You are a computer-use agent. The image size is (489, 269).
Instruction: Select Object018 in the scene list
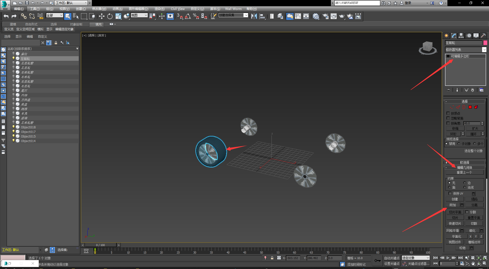coord(28,127)
